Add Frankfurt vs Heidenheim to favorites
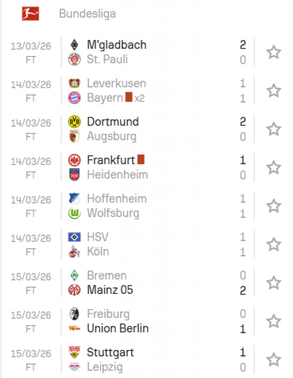The height and width of the screenshot is (378, 293). pos(273,167)
